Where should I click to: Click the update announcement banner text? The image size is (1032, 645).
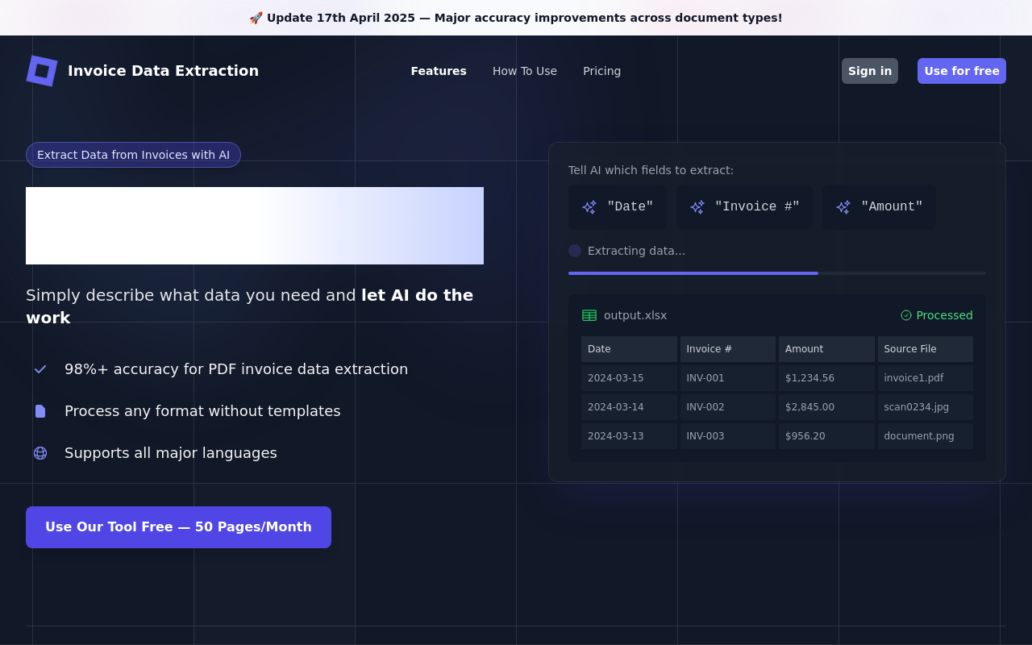pyautogui.click(x=516, y=18)
